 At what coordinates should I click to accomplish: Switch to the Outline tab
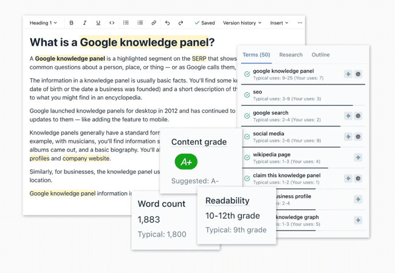pyautogui.click(x=320, y=55)
